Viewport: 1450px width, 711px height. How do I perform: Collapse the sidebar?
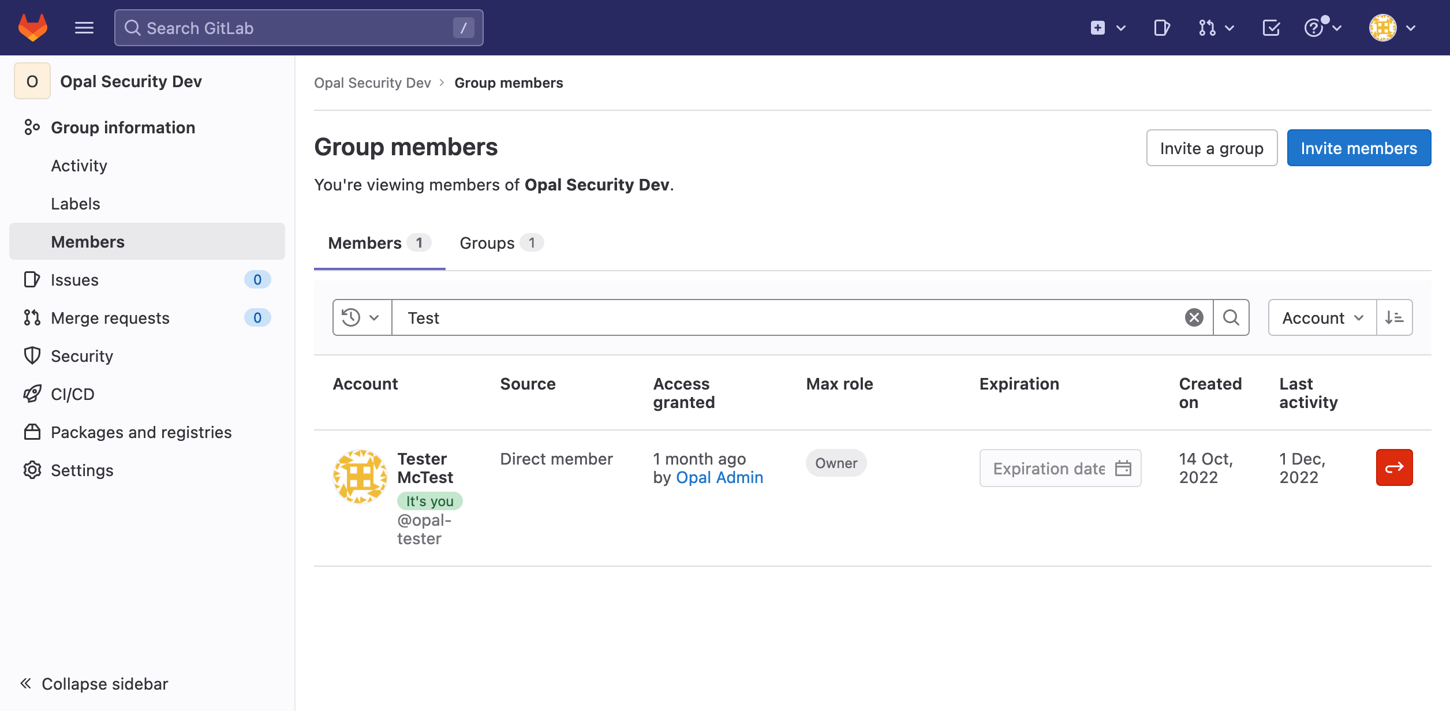94,684
